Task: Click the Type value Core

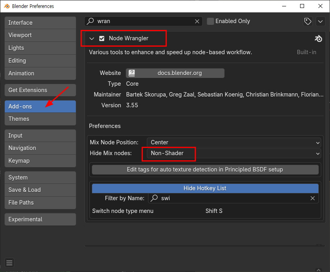Action: (x=132, y=84)
